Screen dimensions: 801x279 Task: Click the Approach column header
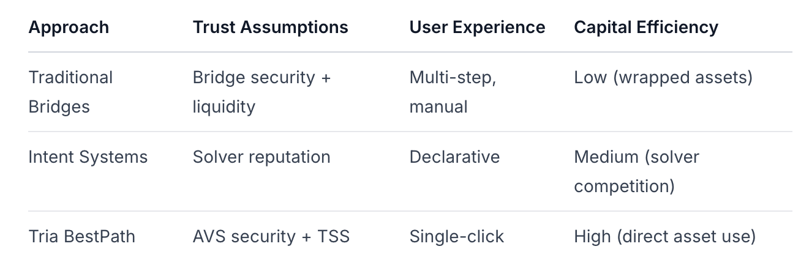click(x=69, y=27)
